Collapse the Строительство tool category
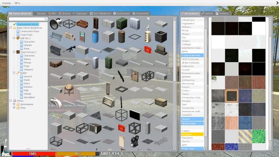The image size is (279, 157). [192, 55]
